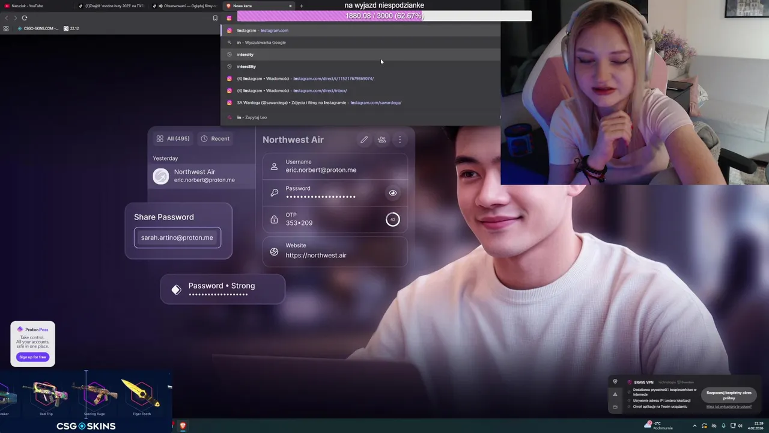
Task: Click the person icon beside Username
Action: (x=274, y=167)
